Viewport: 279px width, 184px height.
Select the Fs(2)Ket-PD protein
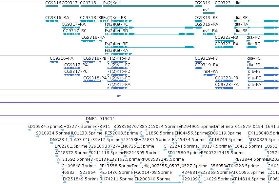point(117,75)
